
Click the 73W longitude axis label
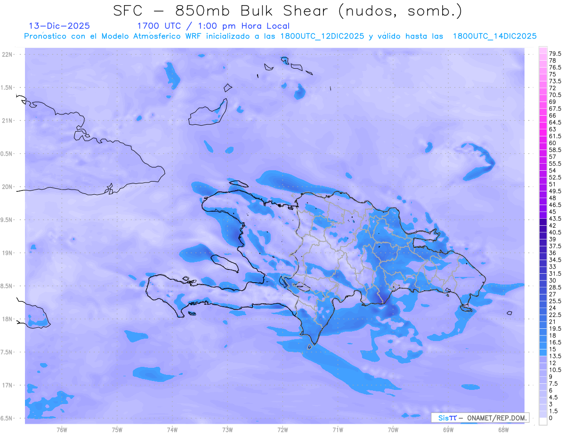pyautogui.click(x=227, y=430)
